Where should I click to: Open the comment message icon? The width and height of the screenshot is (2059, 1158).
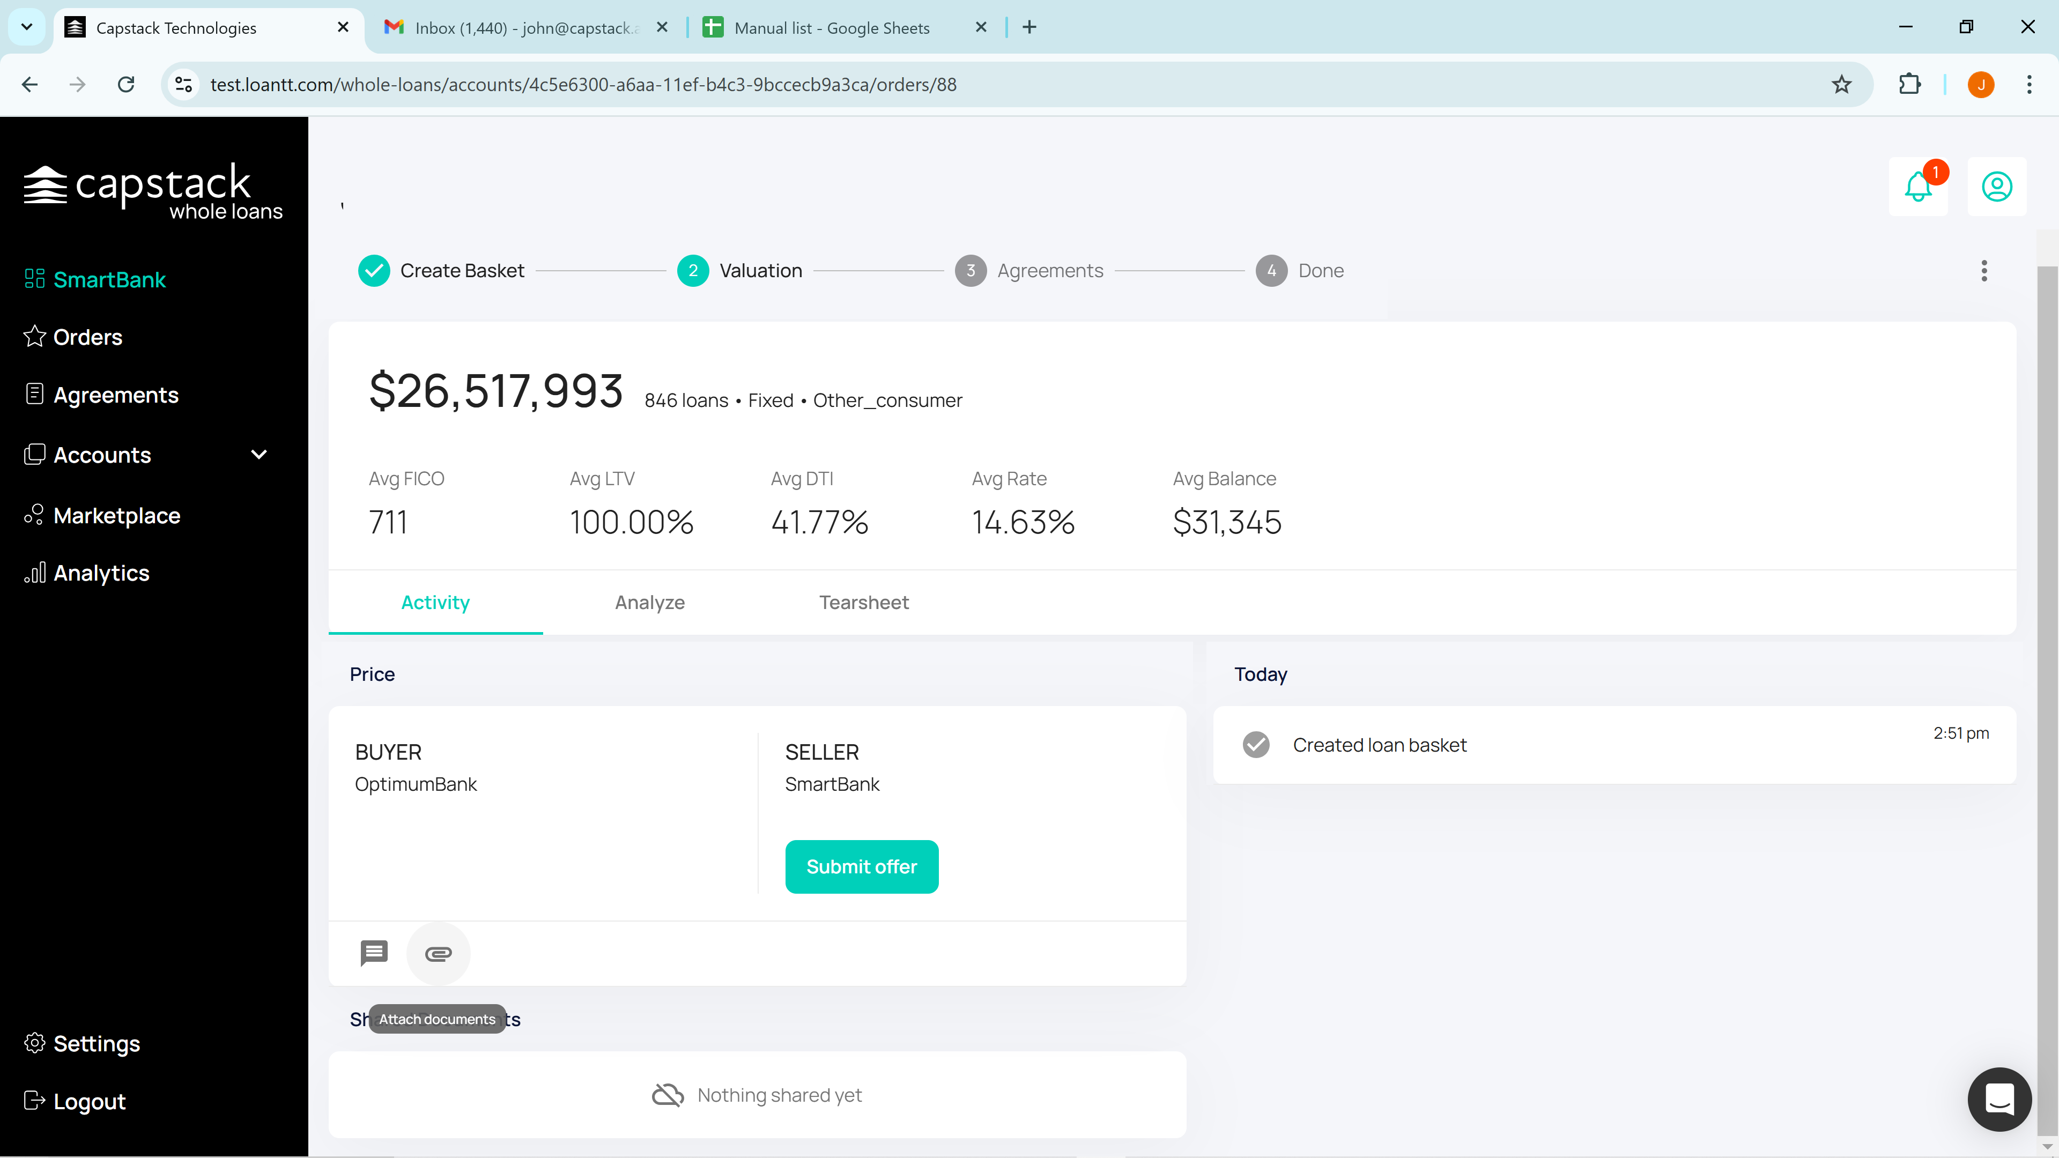point(373,953)
